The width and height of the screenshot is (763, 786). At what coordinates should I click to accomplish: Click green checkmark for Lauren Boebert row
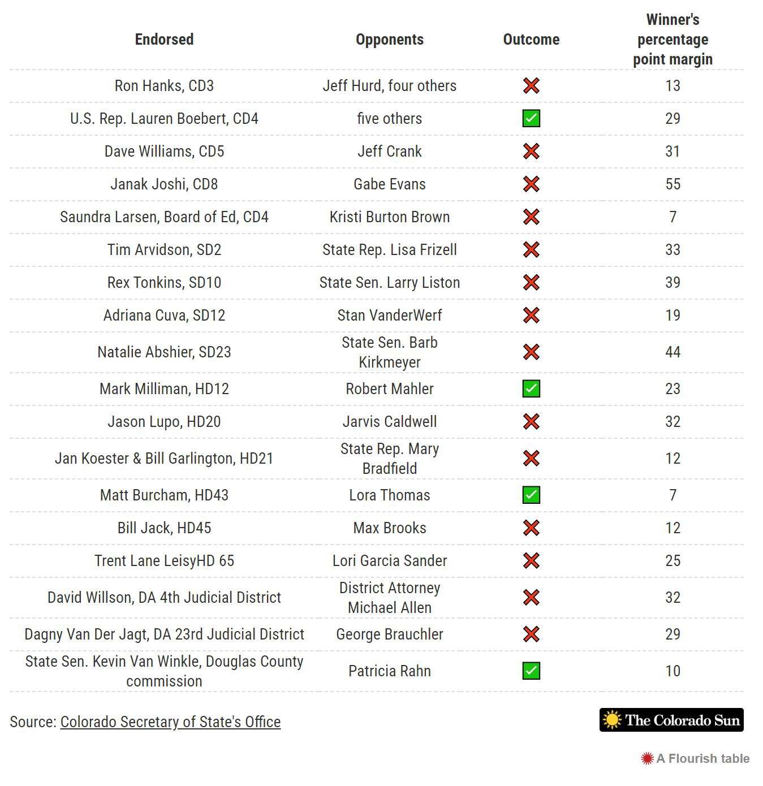(531, 119)
